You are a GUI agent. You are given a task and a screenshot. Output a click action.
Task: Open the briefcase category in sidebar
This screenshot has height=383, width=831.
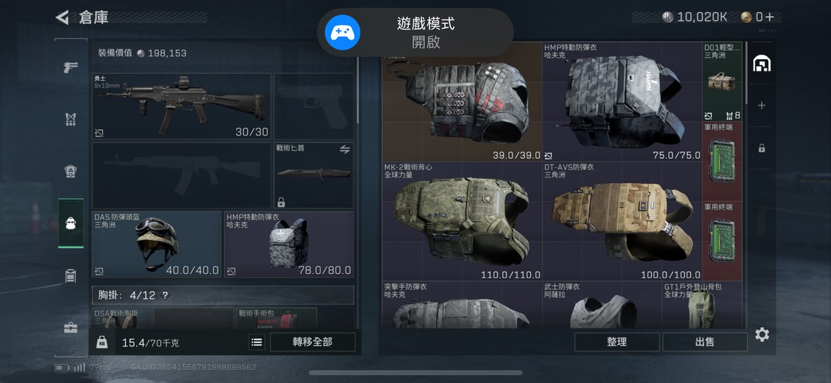click(x=71, y=328)
